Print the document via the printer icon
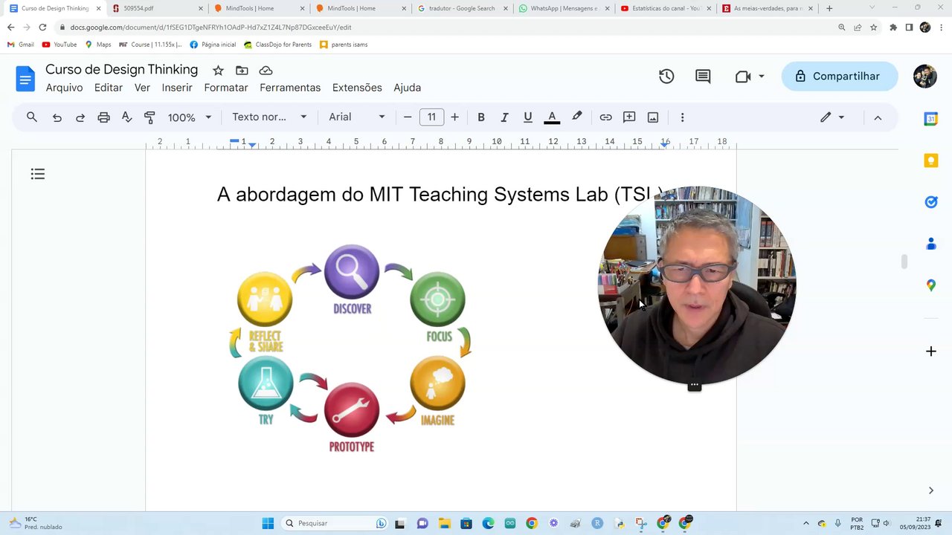This screenshot has width=952, height=535. pos(103,117)
